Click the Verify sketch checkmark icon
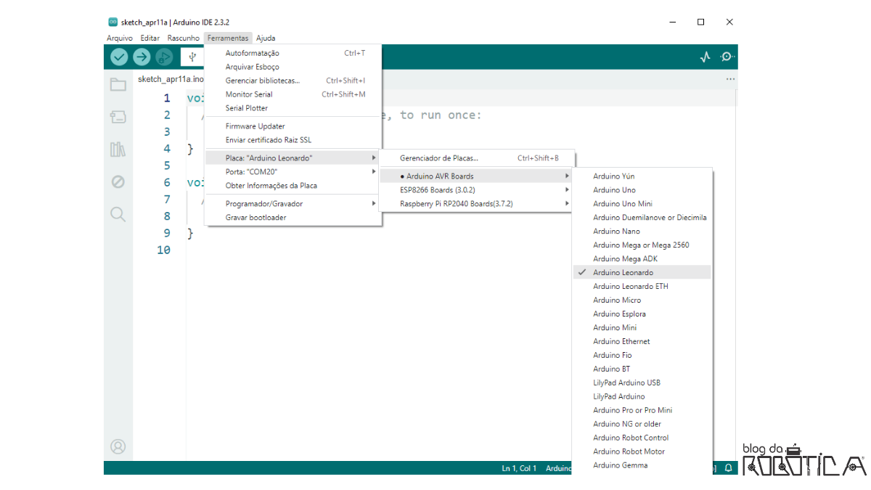Image resolution: width=871 pixels, height=490 pixels. pyautogui.click(x=119, y=57)
